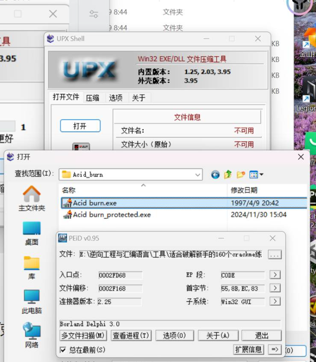Click the 首字节 value 55,8B,EC,83

[243, 288]
